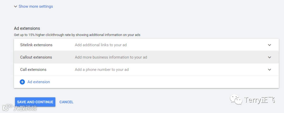This screenshot has height=113, width=284.
Task: Open the Show more settings link
Action: 35,7
